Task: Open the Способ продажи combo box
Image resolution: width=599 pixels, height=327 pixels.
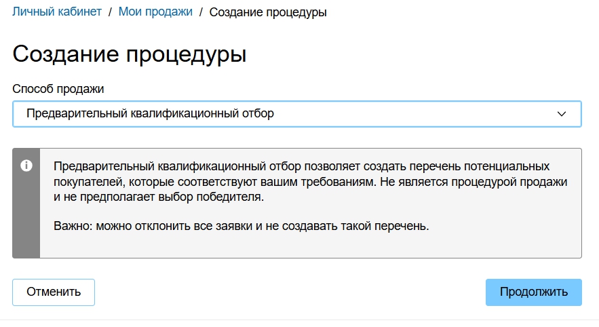Action: pos(296,114)
